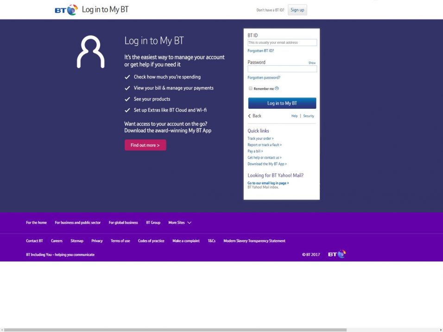The width and height of the screenshot is (443, 332).
Task: Click the Remember me help question icon
Action: (x=277, y=88)
